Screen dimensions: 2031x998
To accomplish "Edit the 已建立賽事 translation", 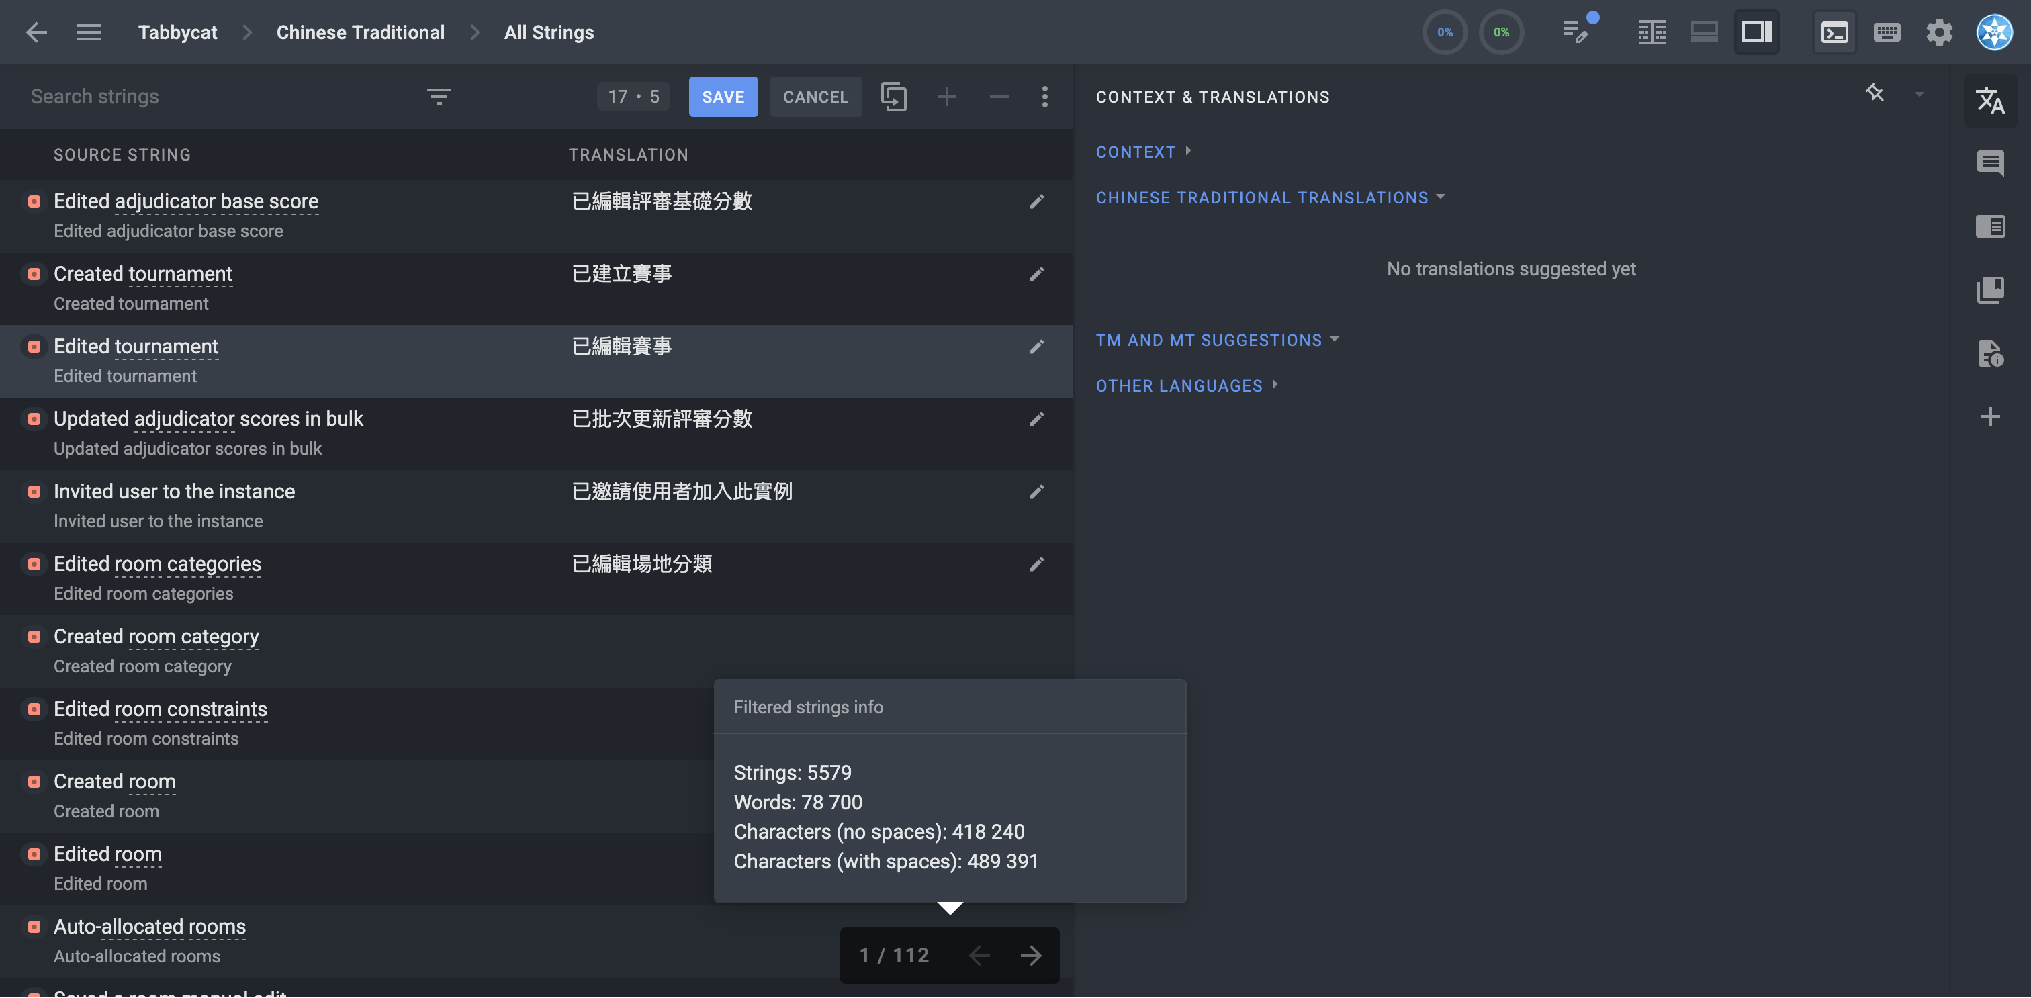I will [1036, 274].
